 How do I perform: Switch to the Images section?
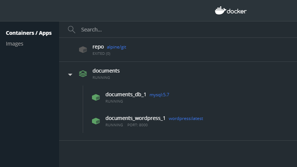[x=14, y=44]
